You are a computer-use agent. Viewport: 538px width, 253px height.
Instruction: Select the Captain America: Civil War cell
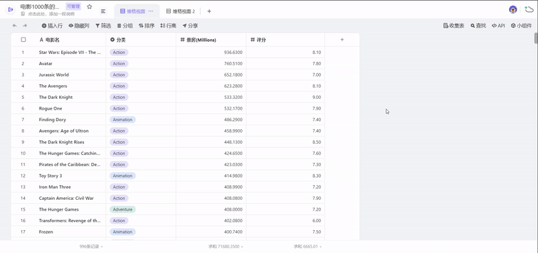pyautogui.click(x=71, y=198)
